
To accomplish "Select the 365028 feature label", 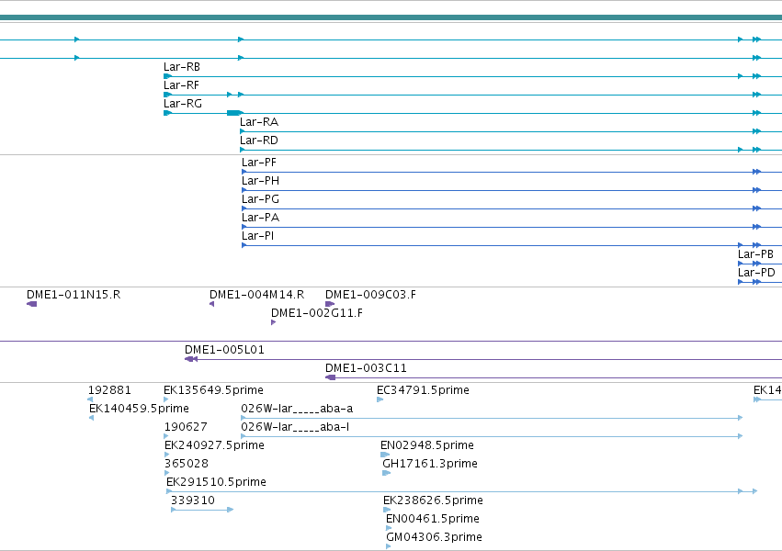I will tap(186, 465).
